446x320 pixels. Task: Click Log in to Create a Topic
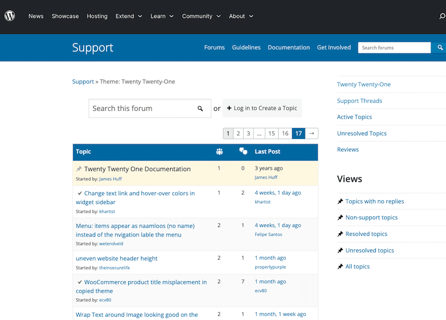(262, 109)
